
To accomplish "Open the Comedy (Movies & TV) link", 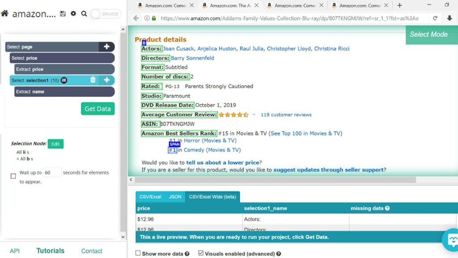I will click(x=212, y=150).
